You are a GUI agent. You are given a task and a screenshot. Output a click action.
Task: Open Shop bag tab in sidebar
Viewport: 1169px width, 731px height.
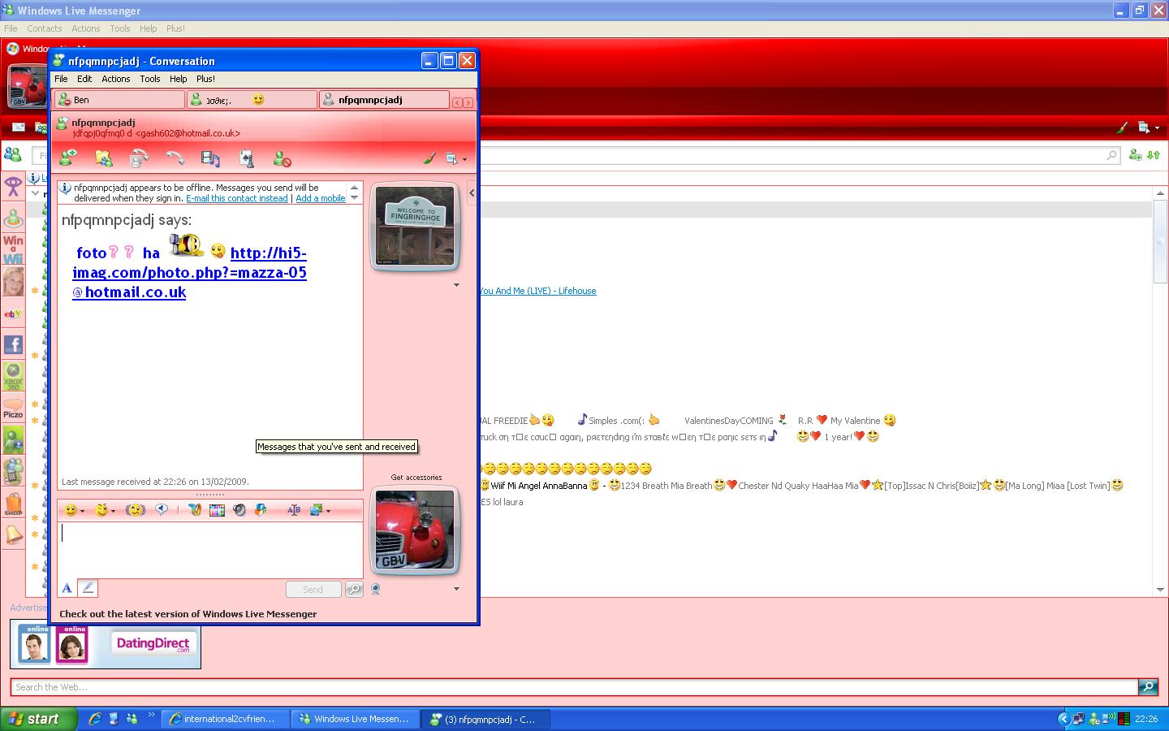[x=13, y=504]
